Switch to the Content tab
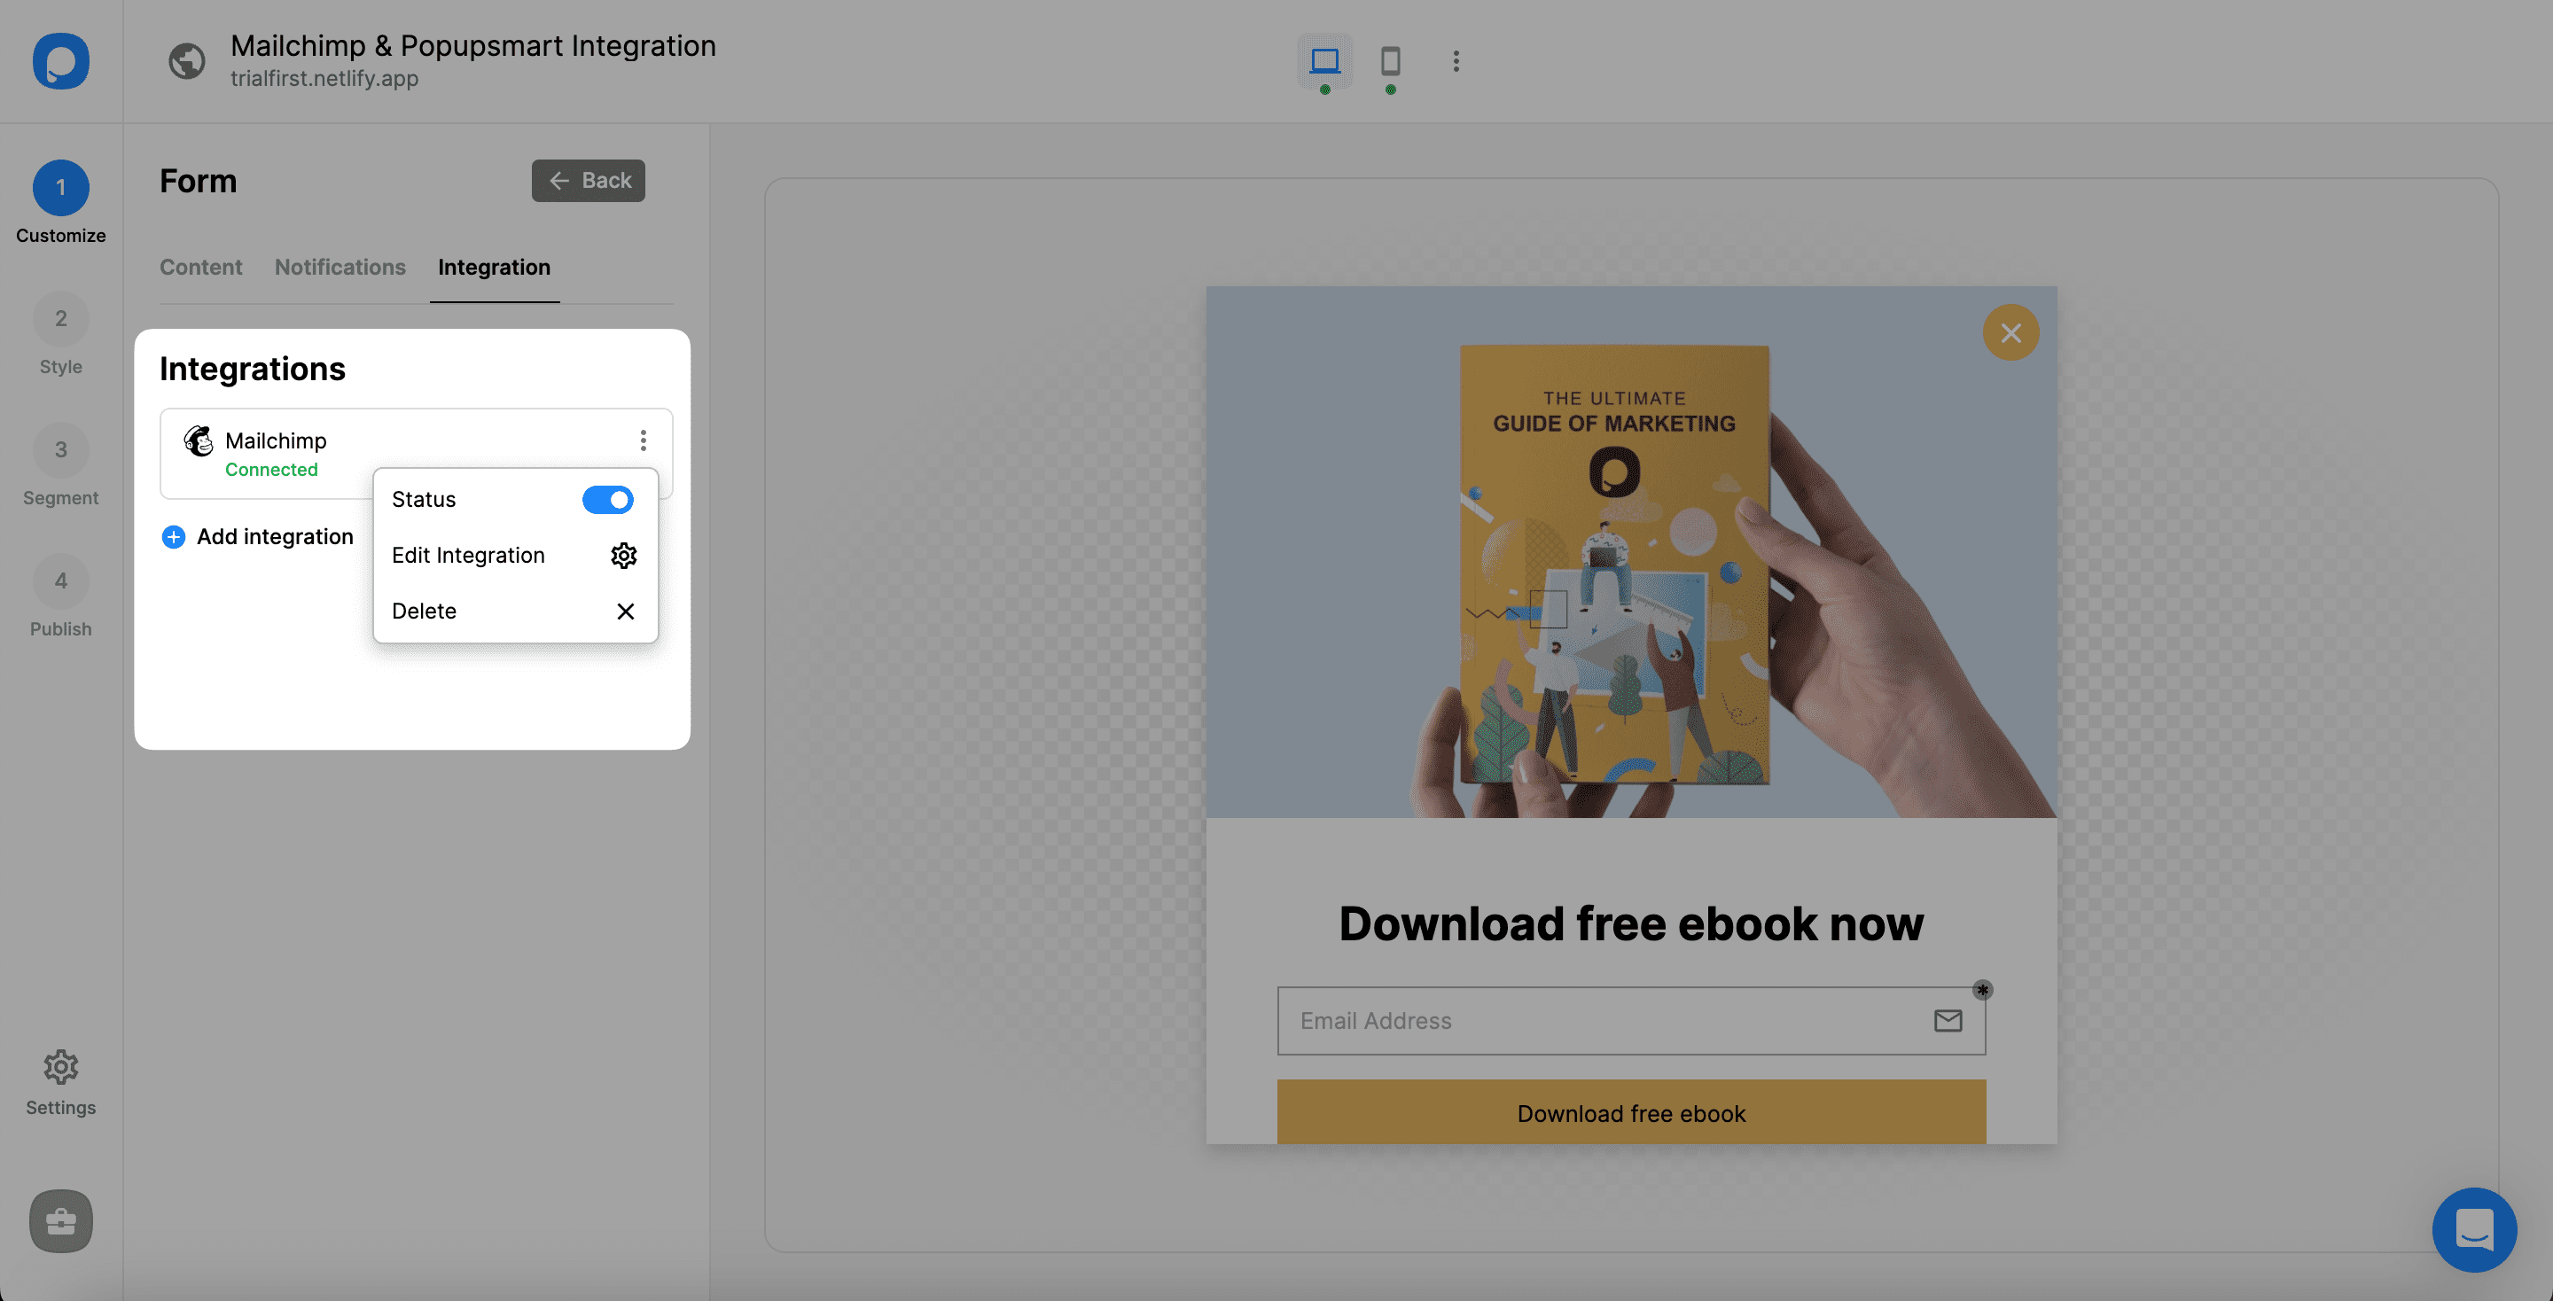Viewport: 2553px width, 1301px height. 200,267
